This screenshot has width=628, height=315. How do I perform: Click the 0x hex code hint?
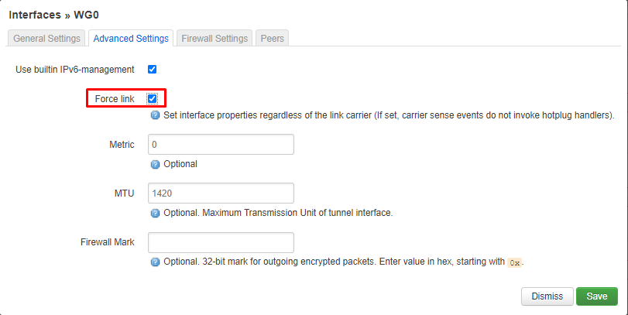point(515,262)
